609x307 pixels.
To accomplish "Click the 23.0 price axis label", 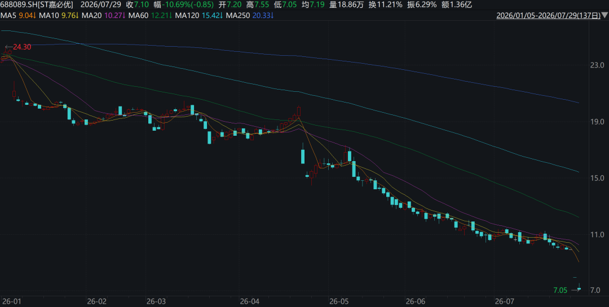I will 597,65.
